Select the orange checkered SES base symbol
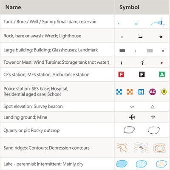 point(130,92)
